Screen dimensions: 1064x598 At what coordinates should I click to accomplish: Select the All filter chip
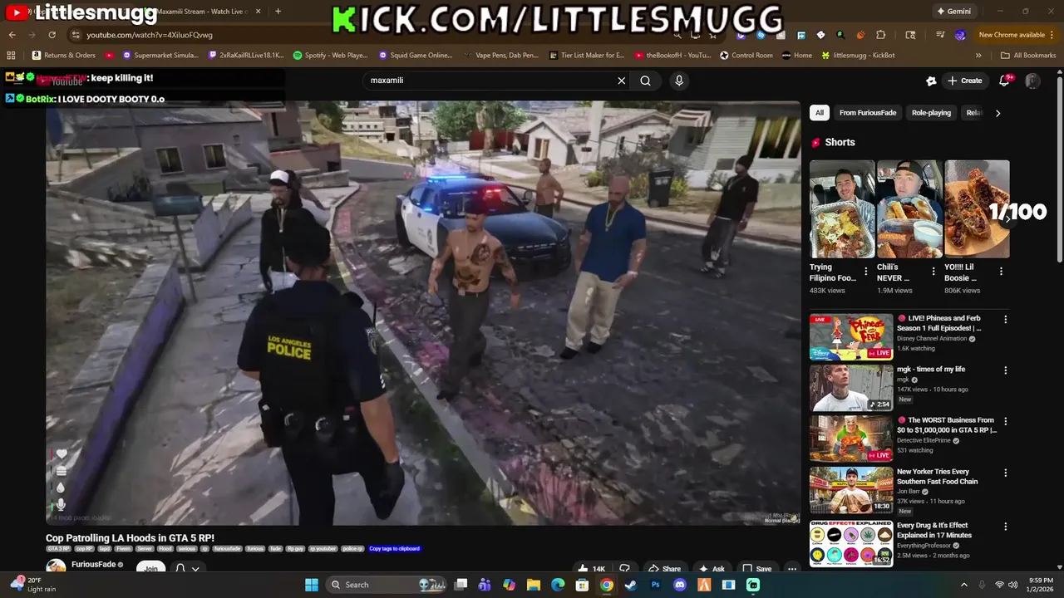pos(820,113)
